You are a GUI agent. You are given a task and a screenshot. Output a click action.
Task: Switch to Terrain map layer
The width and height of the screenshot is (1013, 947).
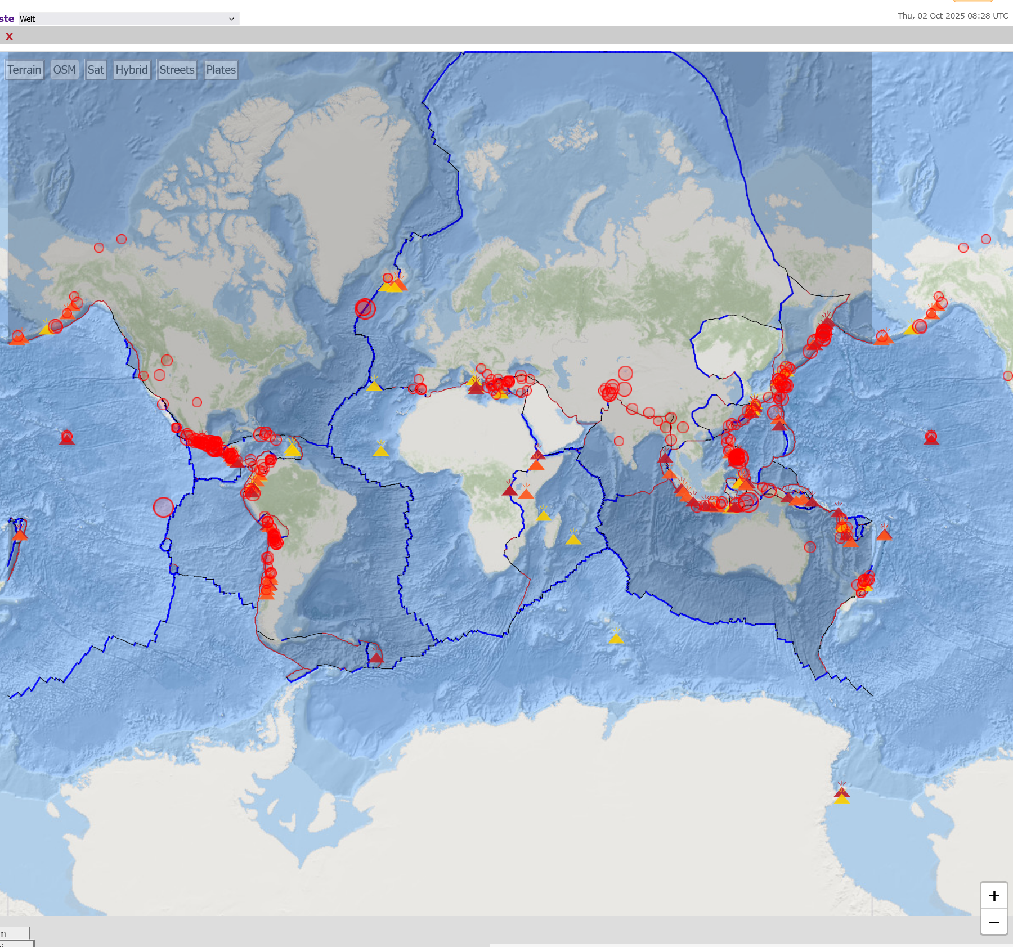click(24, 70)
